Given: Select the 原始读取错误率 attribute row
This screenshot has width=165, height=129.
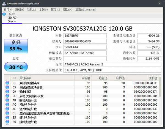Looking at the screenshot, I should tap(81, 83).
